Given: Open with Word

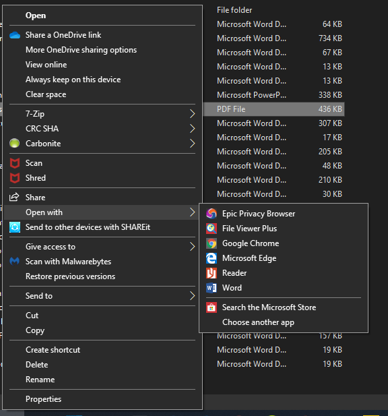Looking at the screenshot, I should (284, 288).
